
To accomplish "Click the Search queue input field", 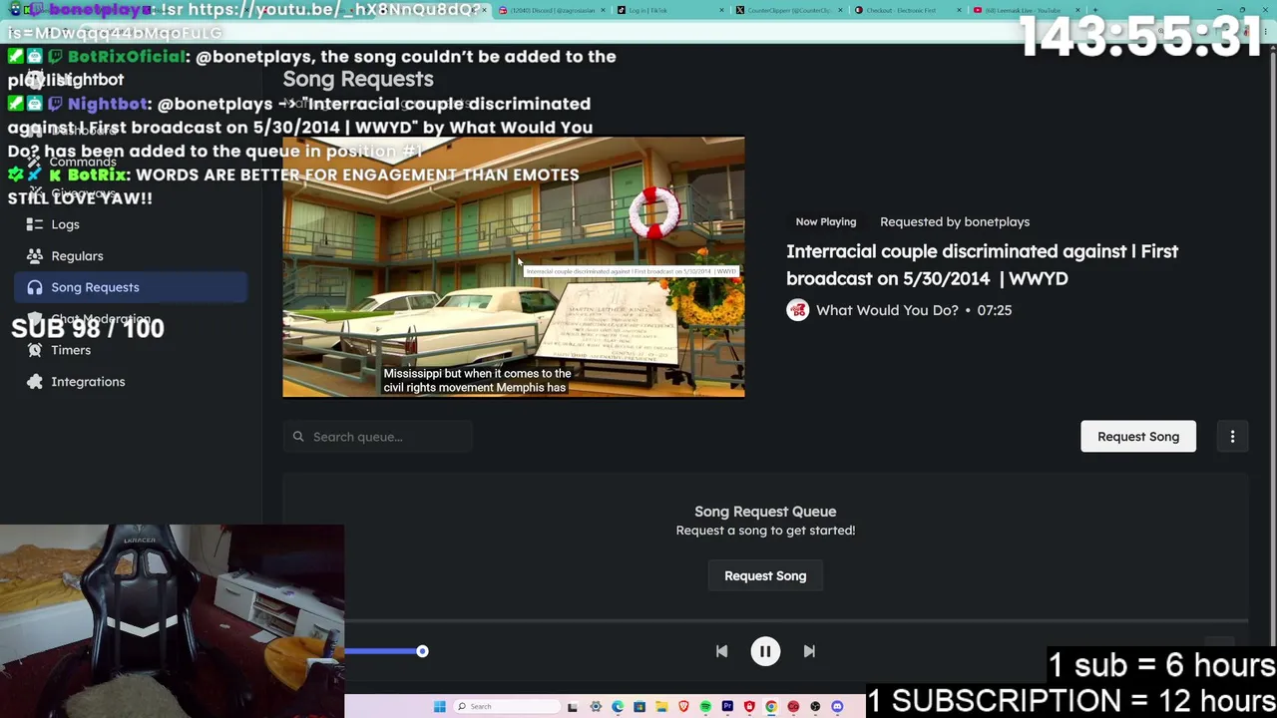I will pos(377,437).
